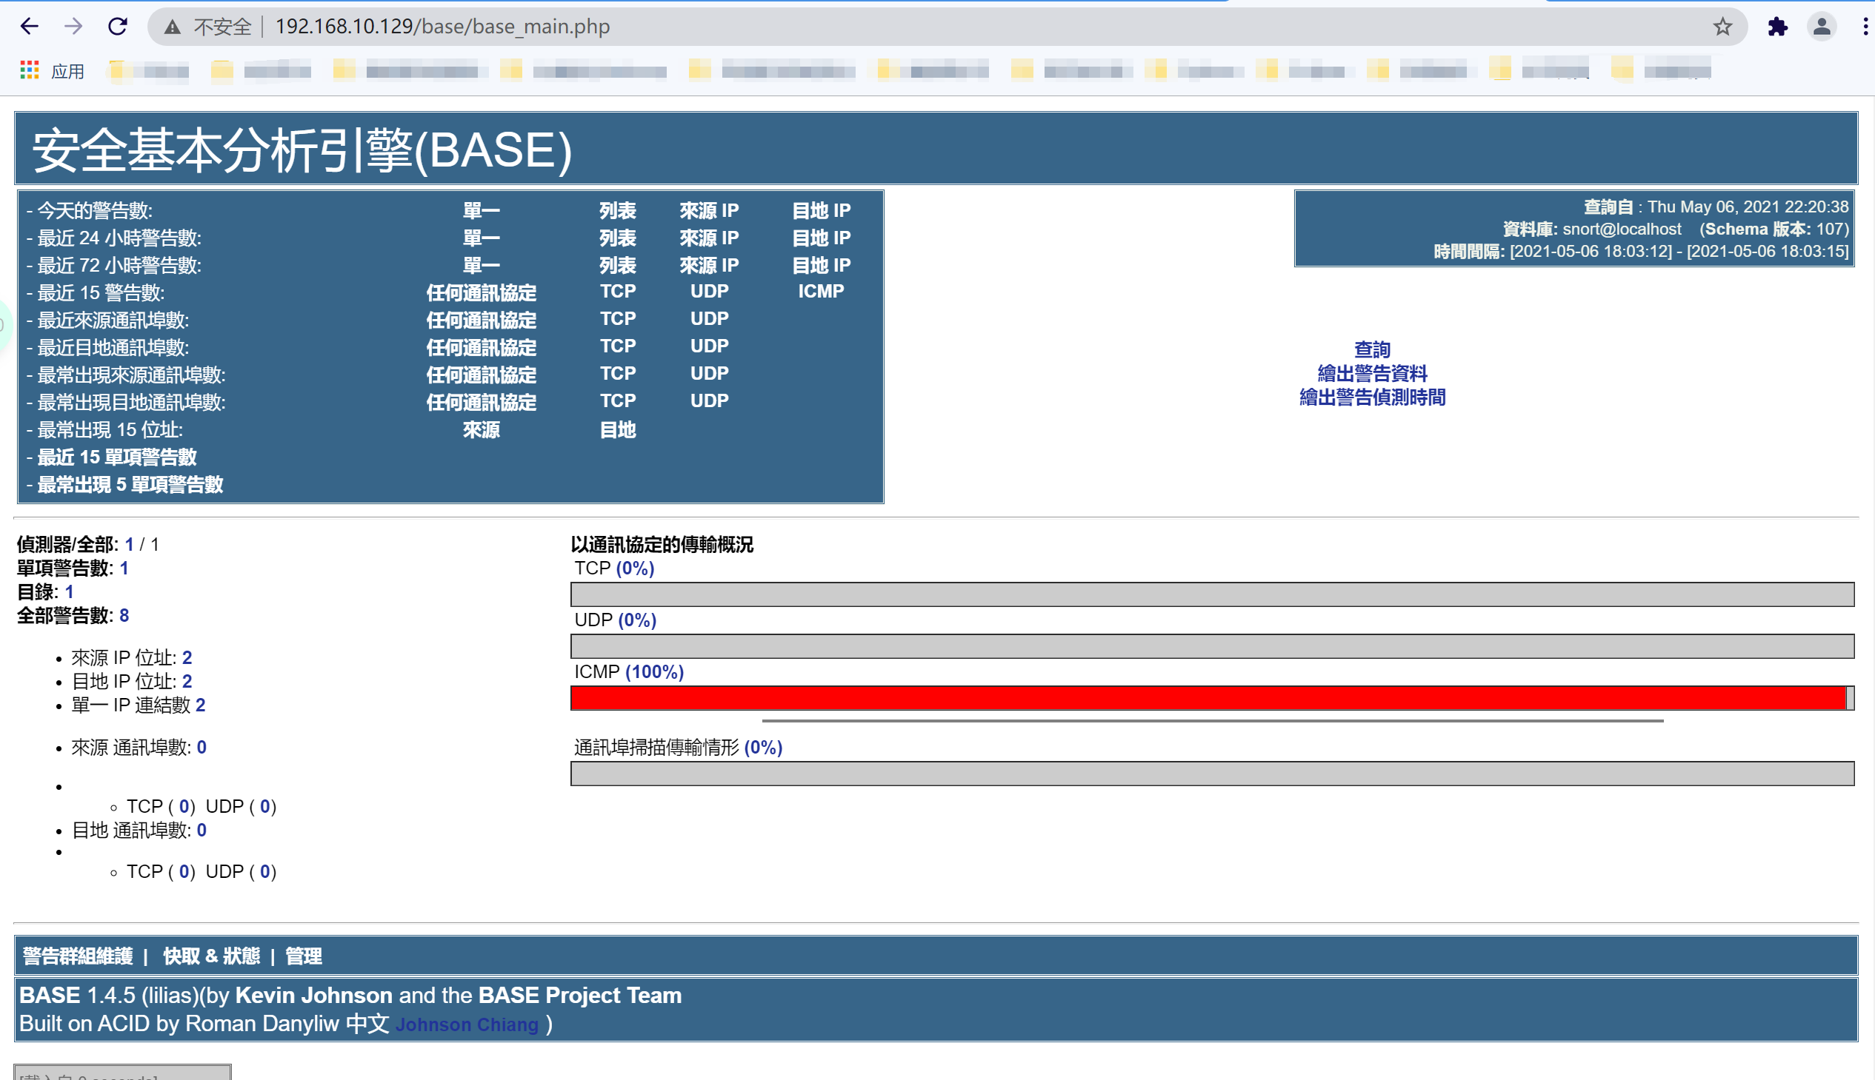Open 管理 footer menu
The height and width of the screenshot is (1080, 1875).
pos(304,957)
